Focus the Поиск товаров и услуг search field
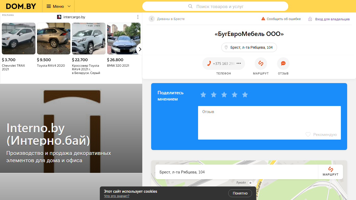The height and width of the screenshot is (200, 356). 215,6
